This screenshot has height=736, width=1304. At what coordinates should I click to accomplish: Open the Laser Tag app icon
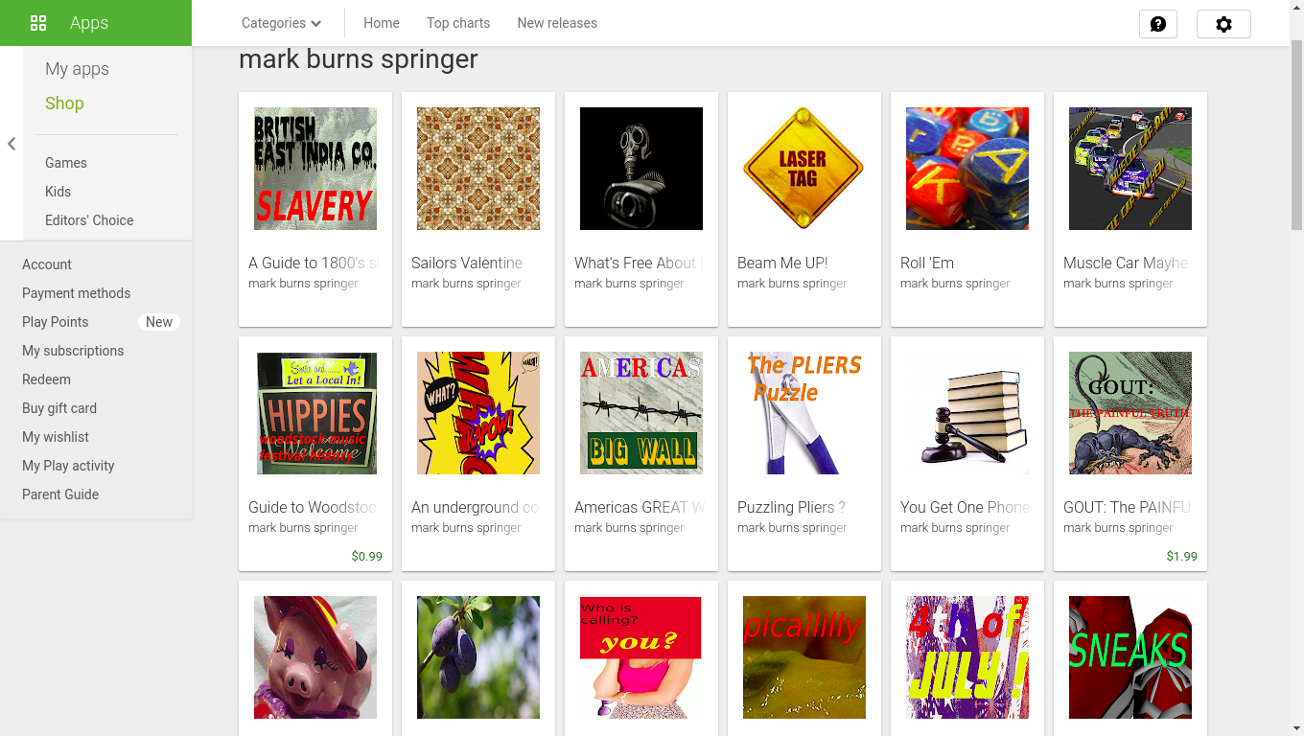803,169
